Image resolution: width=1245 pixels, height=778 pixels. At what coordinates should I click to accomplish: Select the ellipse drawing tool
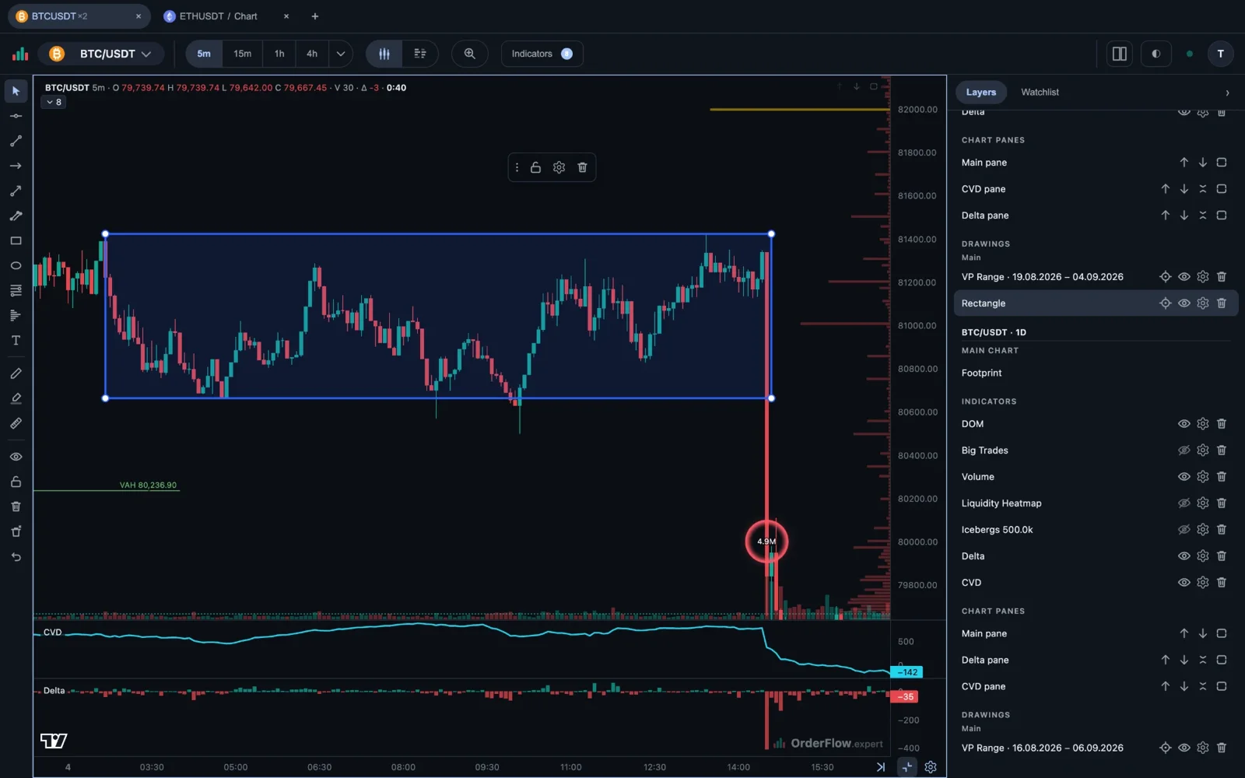point(16,266)
